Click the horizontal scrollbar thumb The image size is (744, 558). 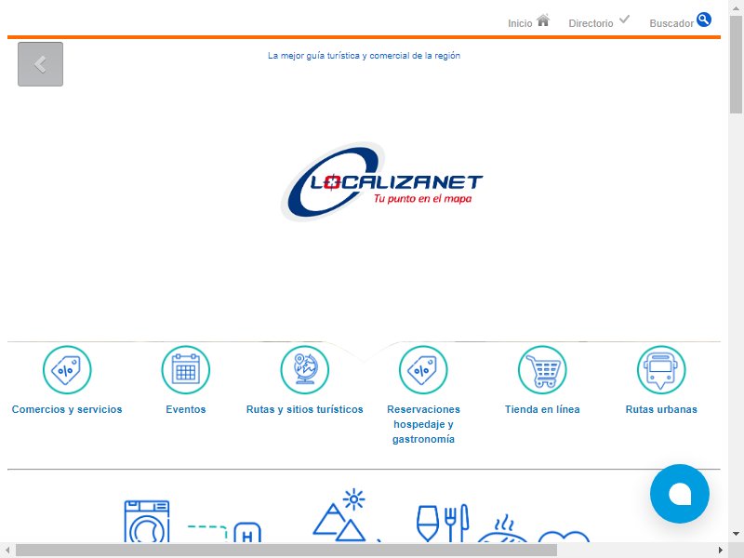286,550
